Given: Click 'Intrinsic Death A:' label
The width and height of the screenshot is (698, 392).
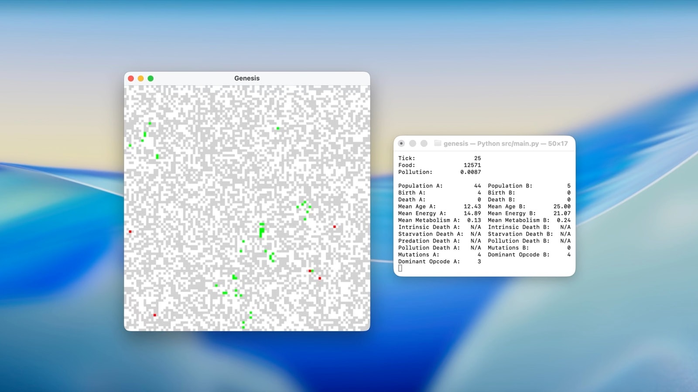Looking at the screenshot, I should pos(429,227).
